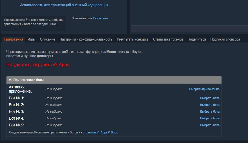This screenshot has width=248, height=143.
Task: Open Настройки и конфиденциальность tab
Action: 86,39
